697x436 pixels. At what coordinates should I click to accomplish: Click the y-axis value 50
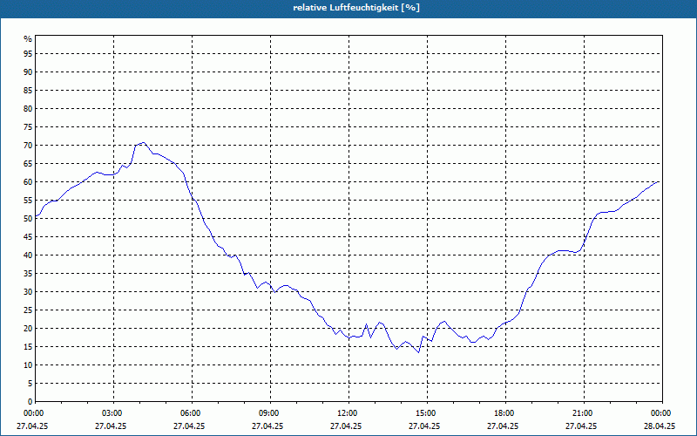pos(28,219)
